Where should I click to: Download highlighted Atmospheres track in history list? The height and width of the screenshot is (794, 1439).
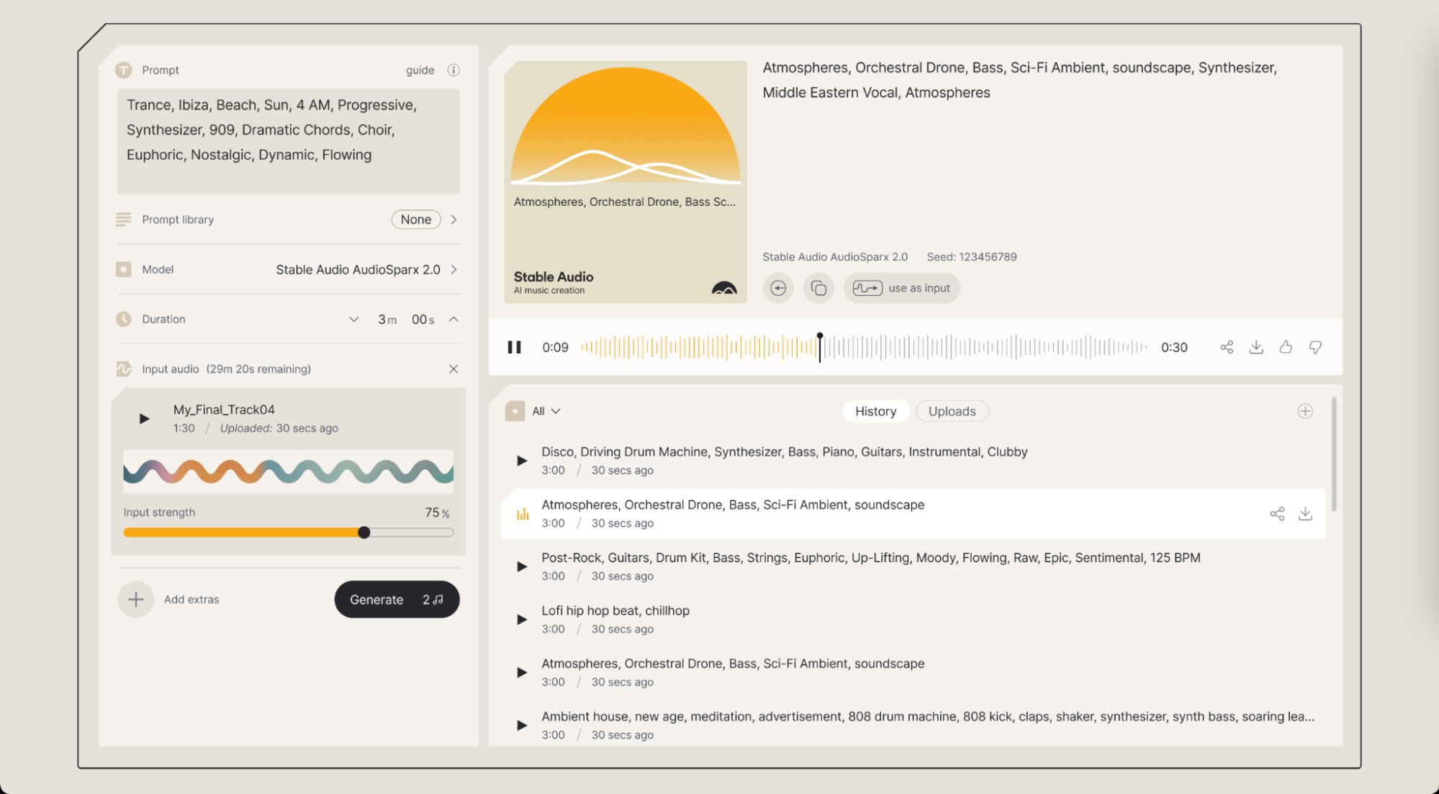coord(1304,513)
